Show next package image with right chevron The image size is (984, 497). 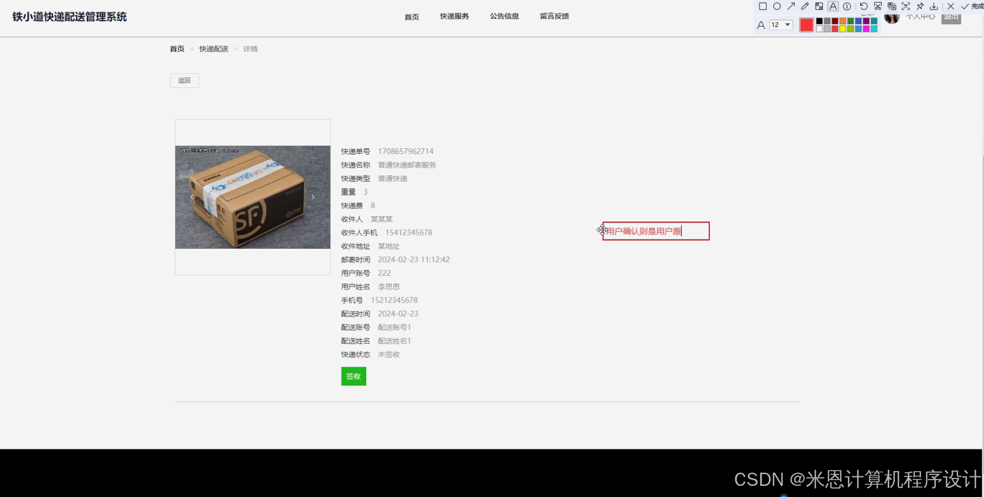(313, 197)
